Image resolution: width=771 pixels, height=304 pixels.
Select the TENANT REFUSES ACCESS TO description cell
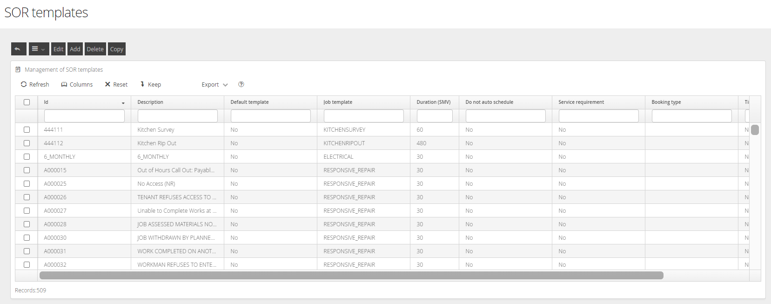click(177, 197)
